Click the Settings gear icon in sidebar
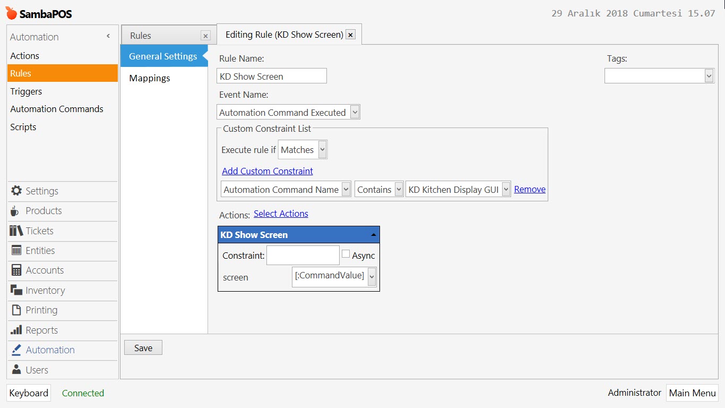 click(16, 191)
